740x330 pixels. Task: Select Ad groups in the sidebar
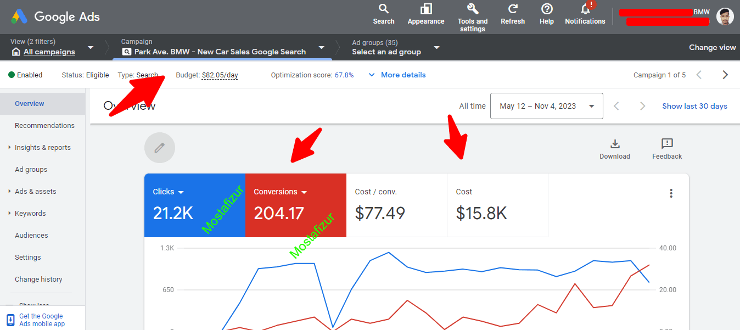coord(31,170)
